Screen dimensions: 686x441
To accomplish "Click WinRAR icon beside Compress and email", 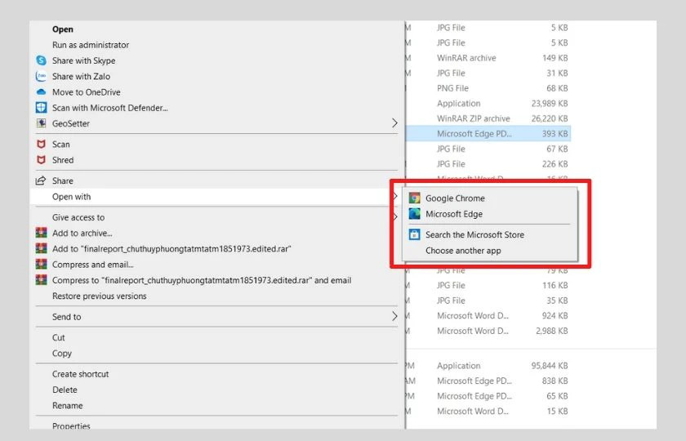I will (41, 265).
